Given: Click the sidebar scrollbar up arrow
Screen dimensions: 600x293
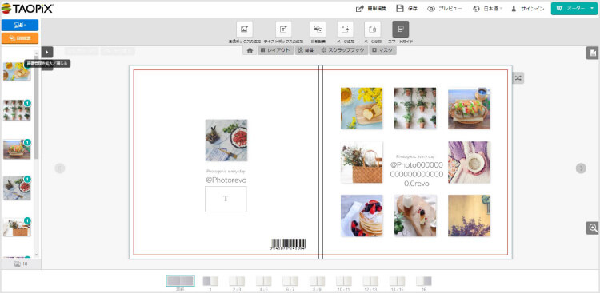Looking at the screenshot, I should coord(36,53).
